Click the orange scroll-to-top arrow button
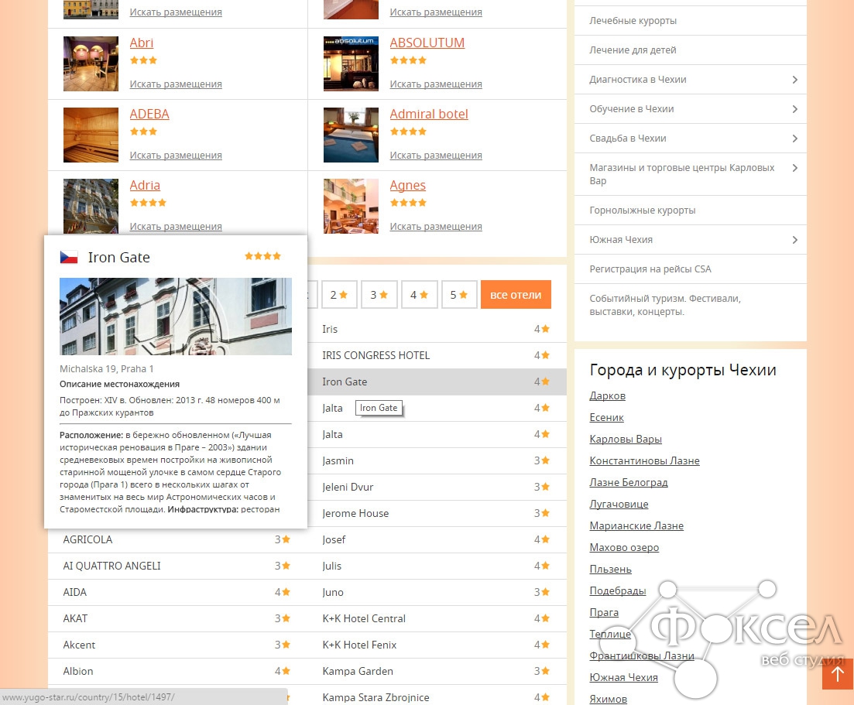 coord(838,674)
